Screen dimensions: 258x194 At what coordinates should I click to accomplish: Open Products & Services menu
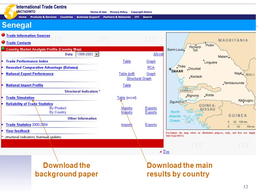(x=43, y=17)
